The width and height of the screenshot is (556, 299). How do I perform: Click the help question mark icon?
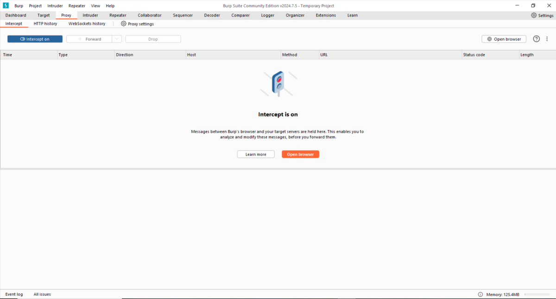point(537,39)
